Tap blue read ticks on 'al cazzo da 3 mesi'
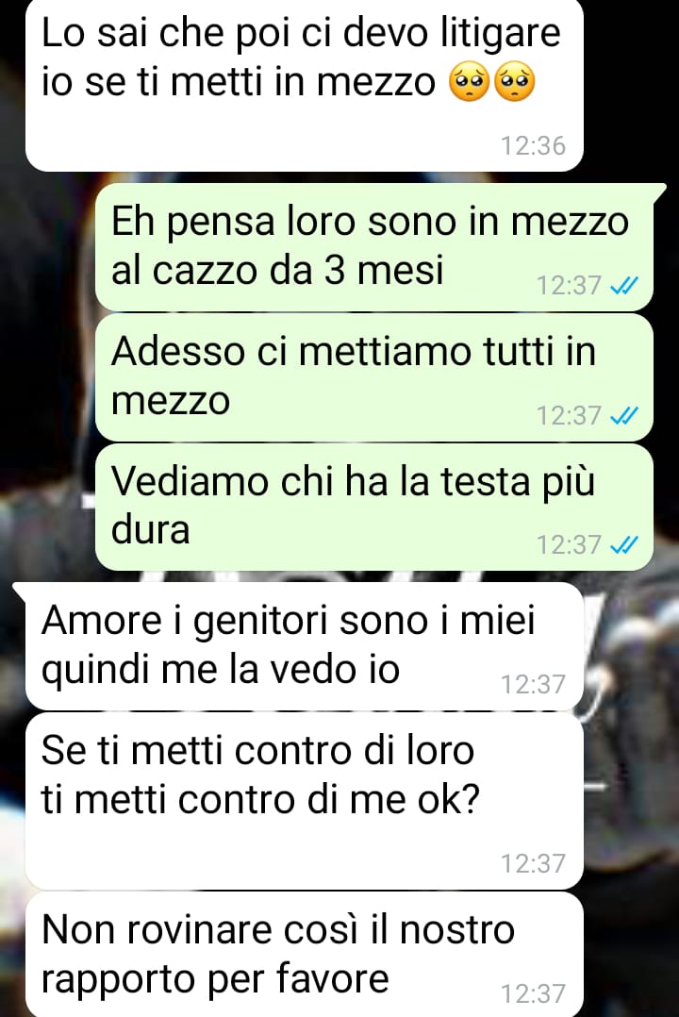Viewport: 679px width, 1017px height. pyautogui.click(x=624, y=285)
